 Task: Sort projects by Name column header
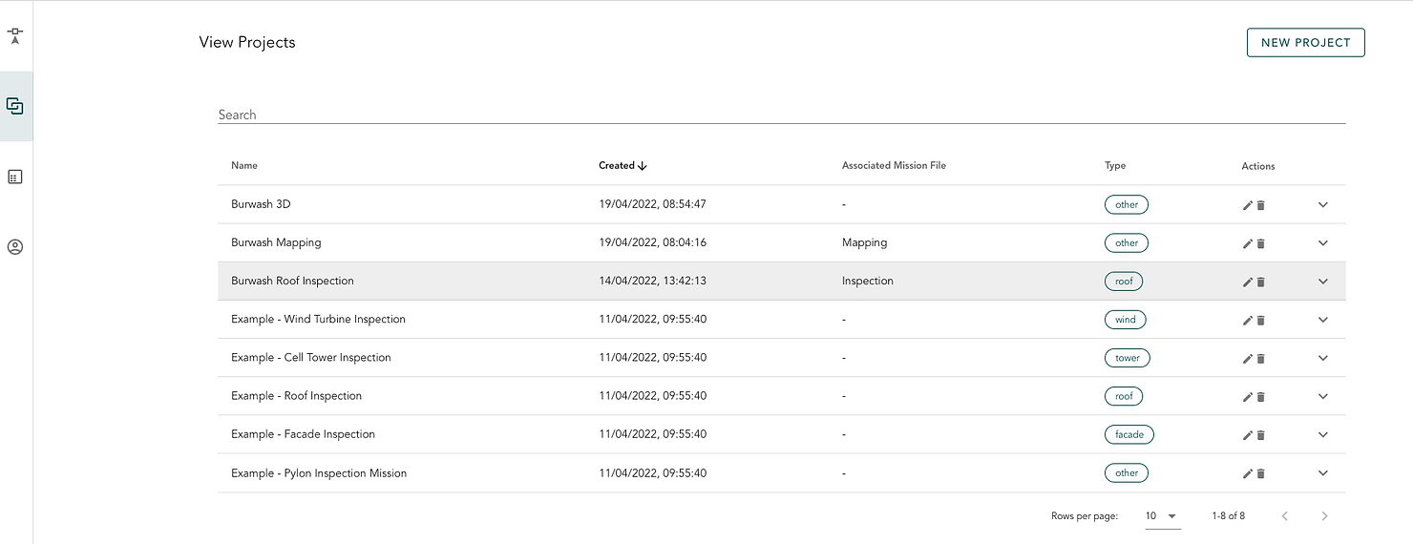pos(244,165)
